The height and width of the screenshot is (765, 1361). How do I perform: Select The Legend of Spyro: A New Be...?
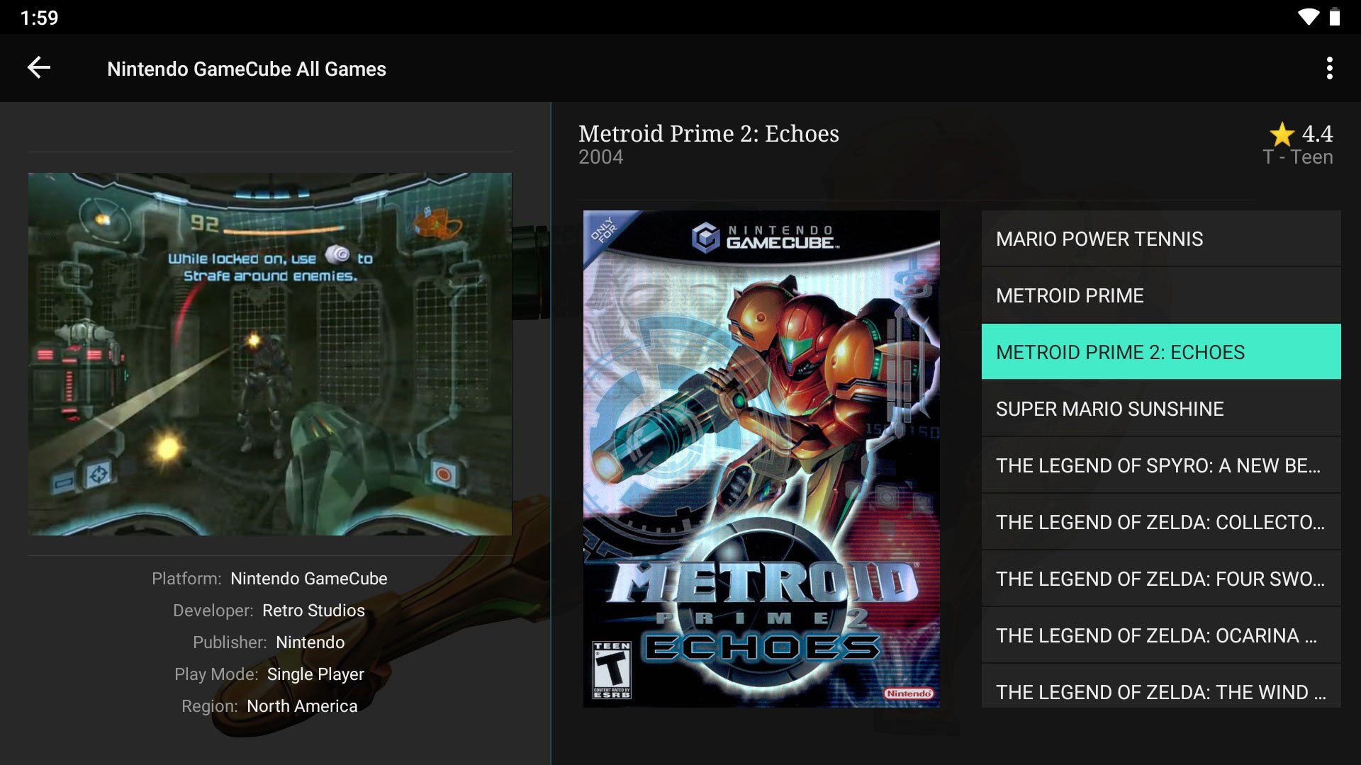click(x=1161, y=465)
